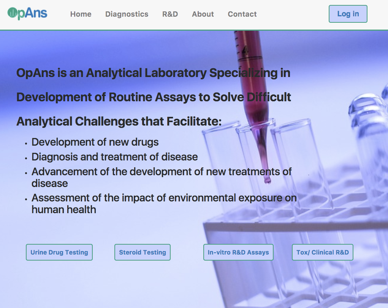Click the main headline about analytical challenges
Image resolution: width=388 pixels, height=308 pixels.
(x=153, y=97)
